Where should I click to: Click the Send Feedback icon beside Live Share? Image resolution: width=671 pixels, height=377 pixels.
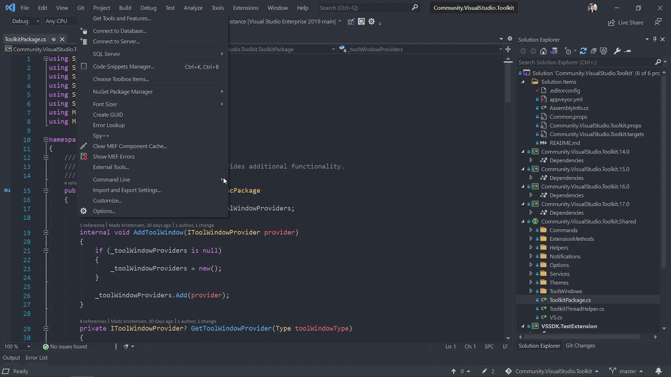[x=658, y=22]
